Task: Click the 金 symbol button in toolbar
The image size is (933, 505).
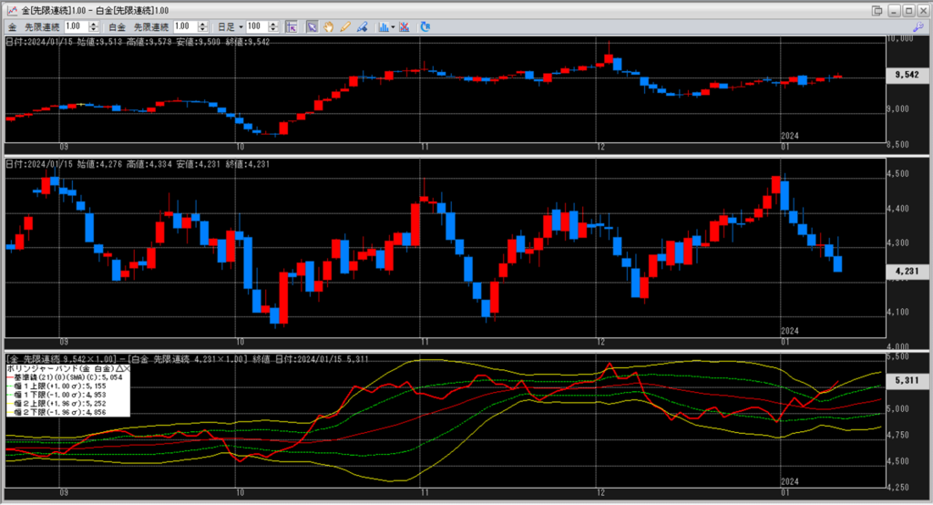Action: point(12,27)
